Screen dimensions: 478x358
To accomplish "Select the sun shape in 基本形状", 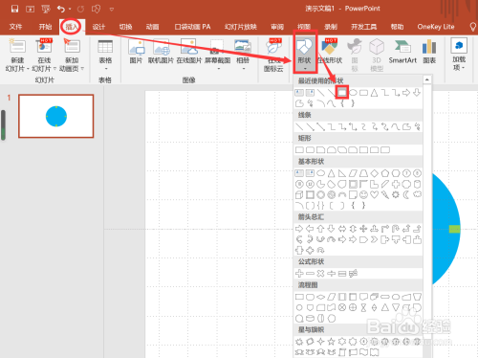I will [x=396, y=194].
